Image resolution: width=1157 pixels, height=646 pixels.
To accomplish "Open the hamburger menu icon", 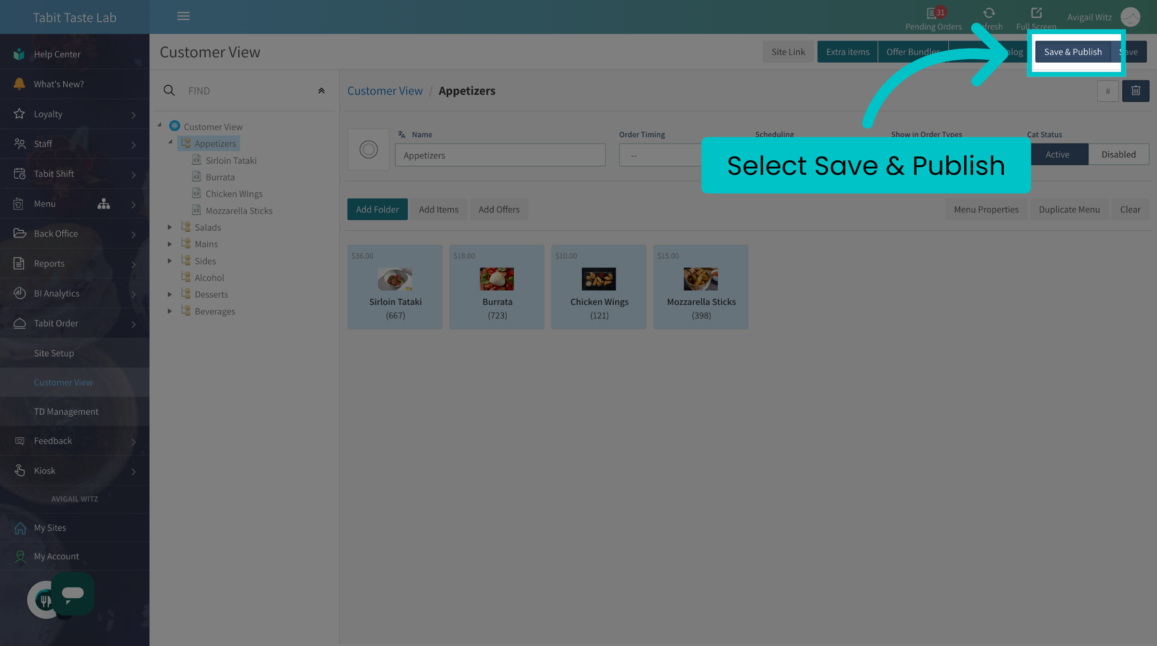I will [x=183, y=16].
